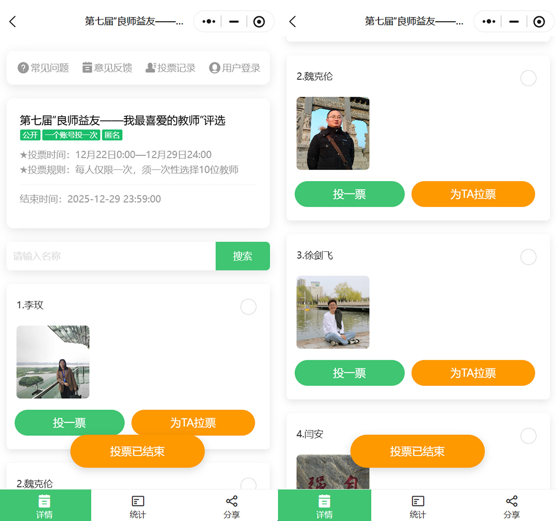Select the radio circle next to 李玫
This screenshot has height=521, width=557.
(248, 307)
